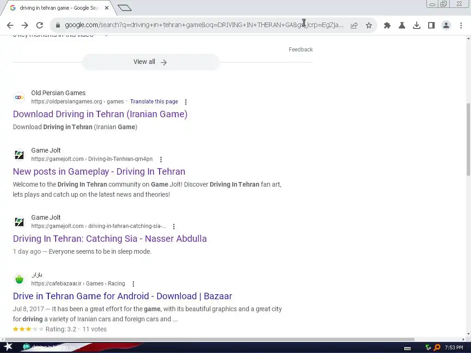Viewport: 471px width, 353px height.
Task: Go forward with the browser forward arrow
Action: click(x=25, y=25)
